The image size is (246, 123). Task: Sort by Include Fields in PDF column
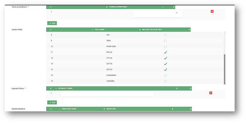point(152,30)
